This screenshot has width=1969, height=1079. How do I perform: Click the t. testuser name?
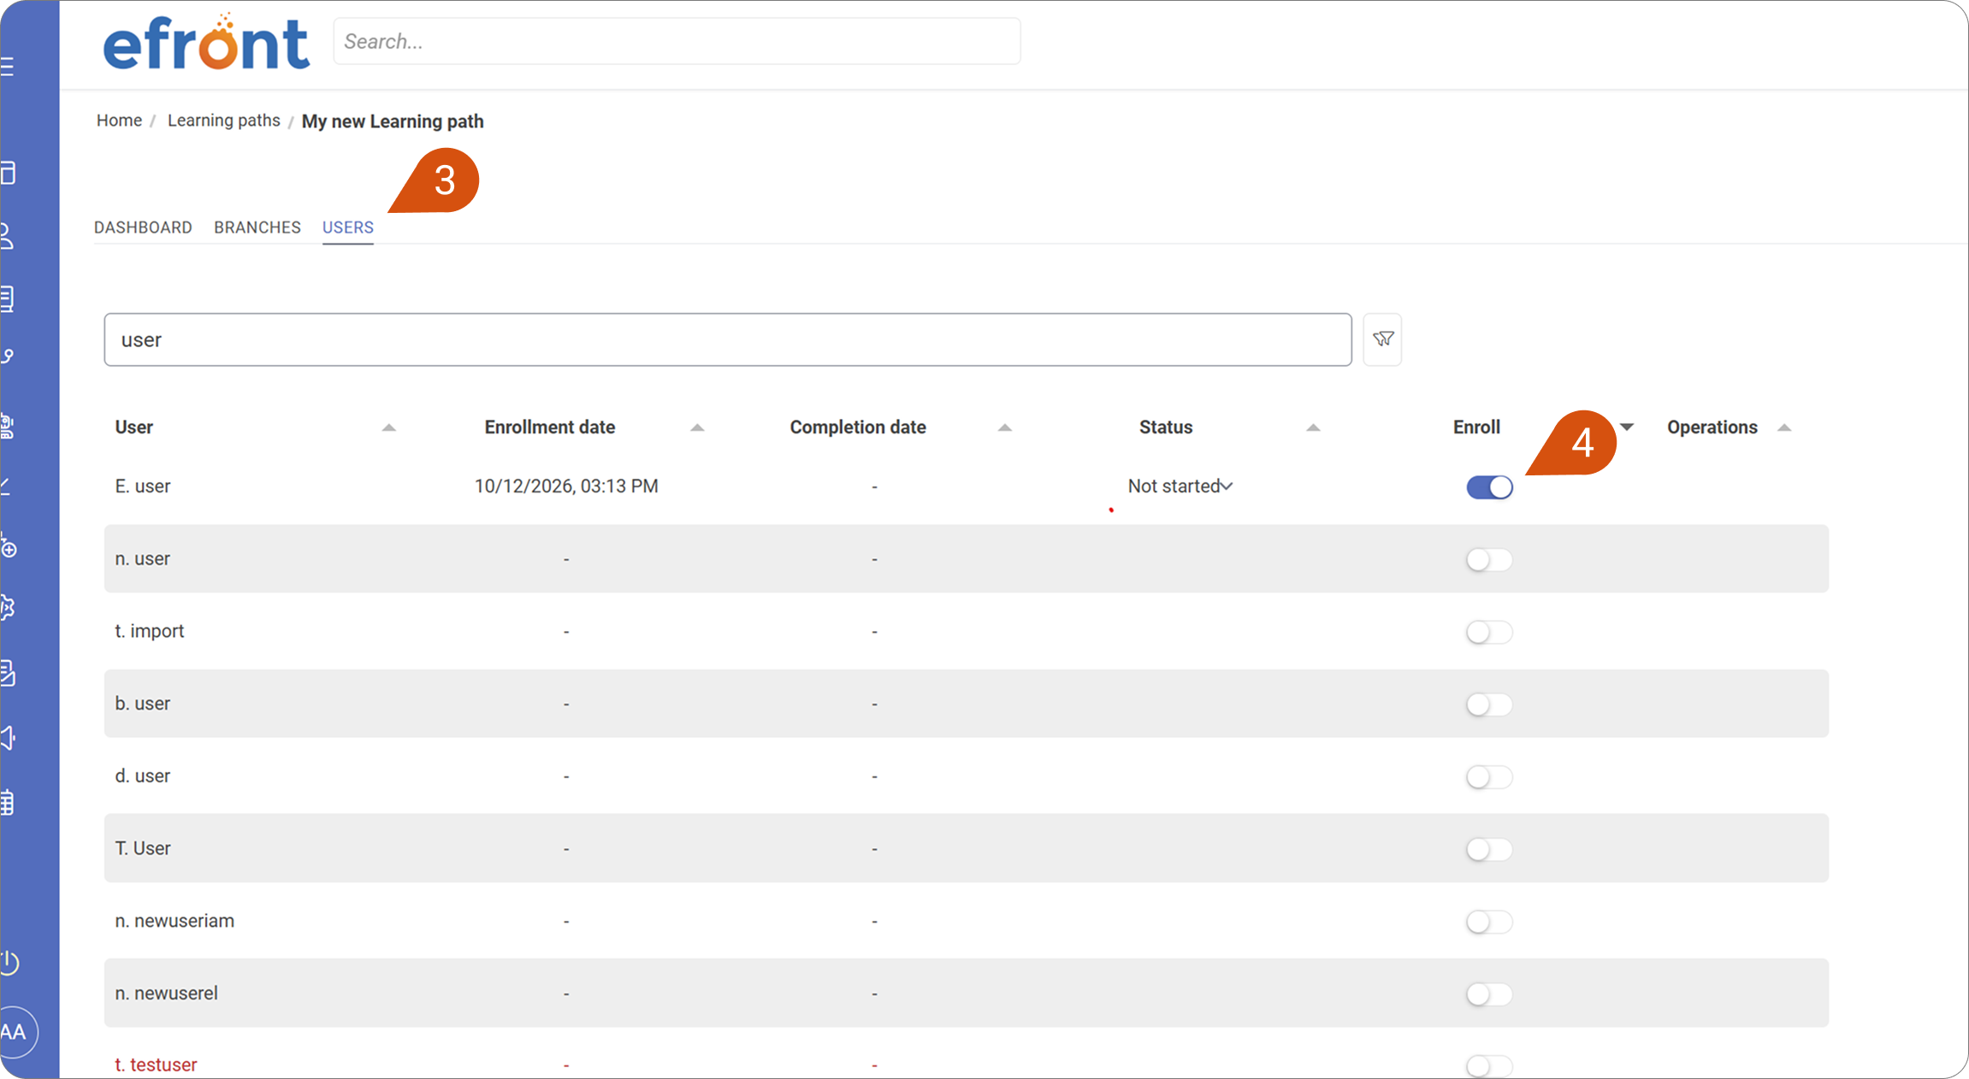(156, 1065)
